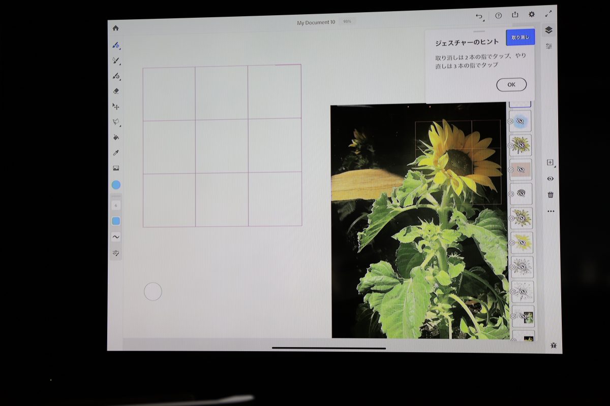The width and height of the screenshot is (610, 406).
Task: Toggle visibility of the selected layer
Action: [551, 179]
